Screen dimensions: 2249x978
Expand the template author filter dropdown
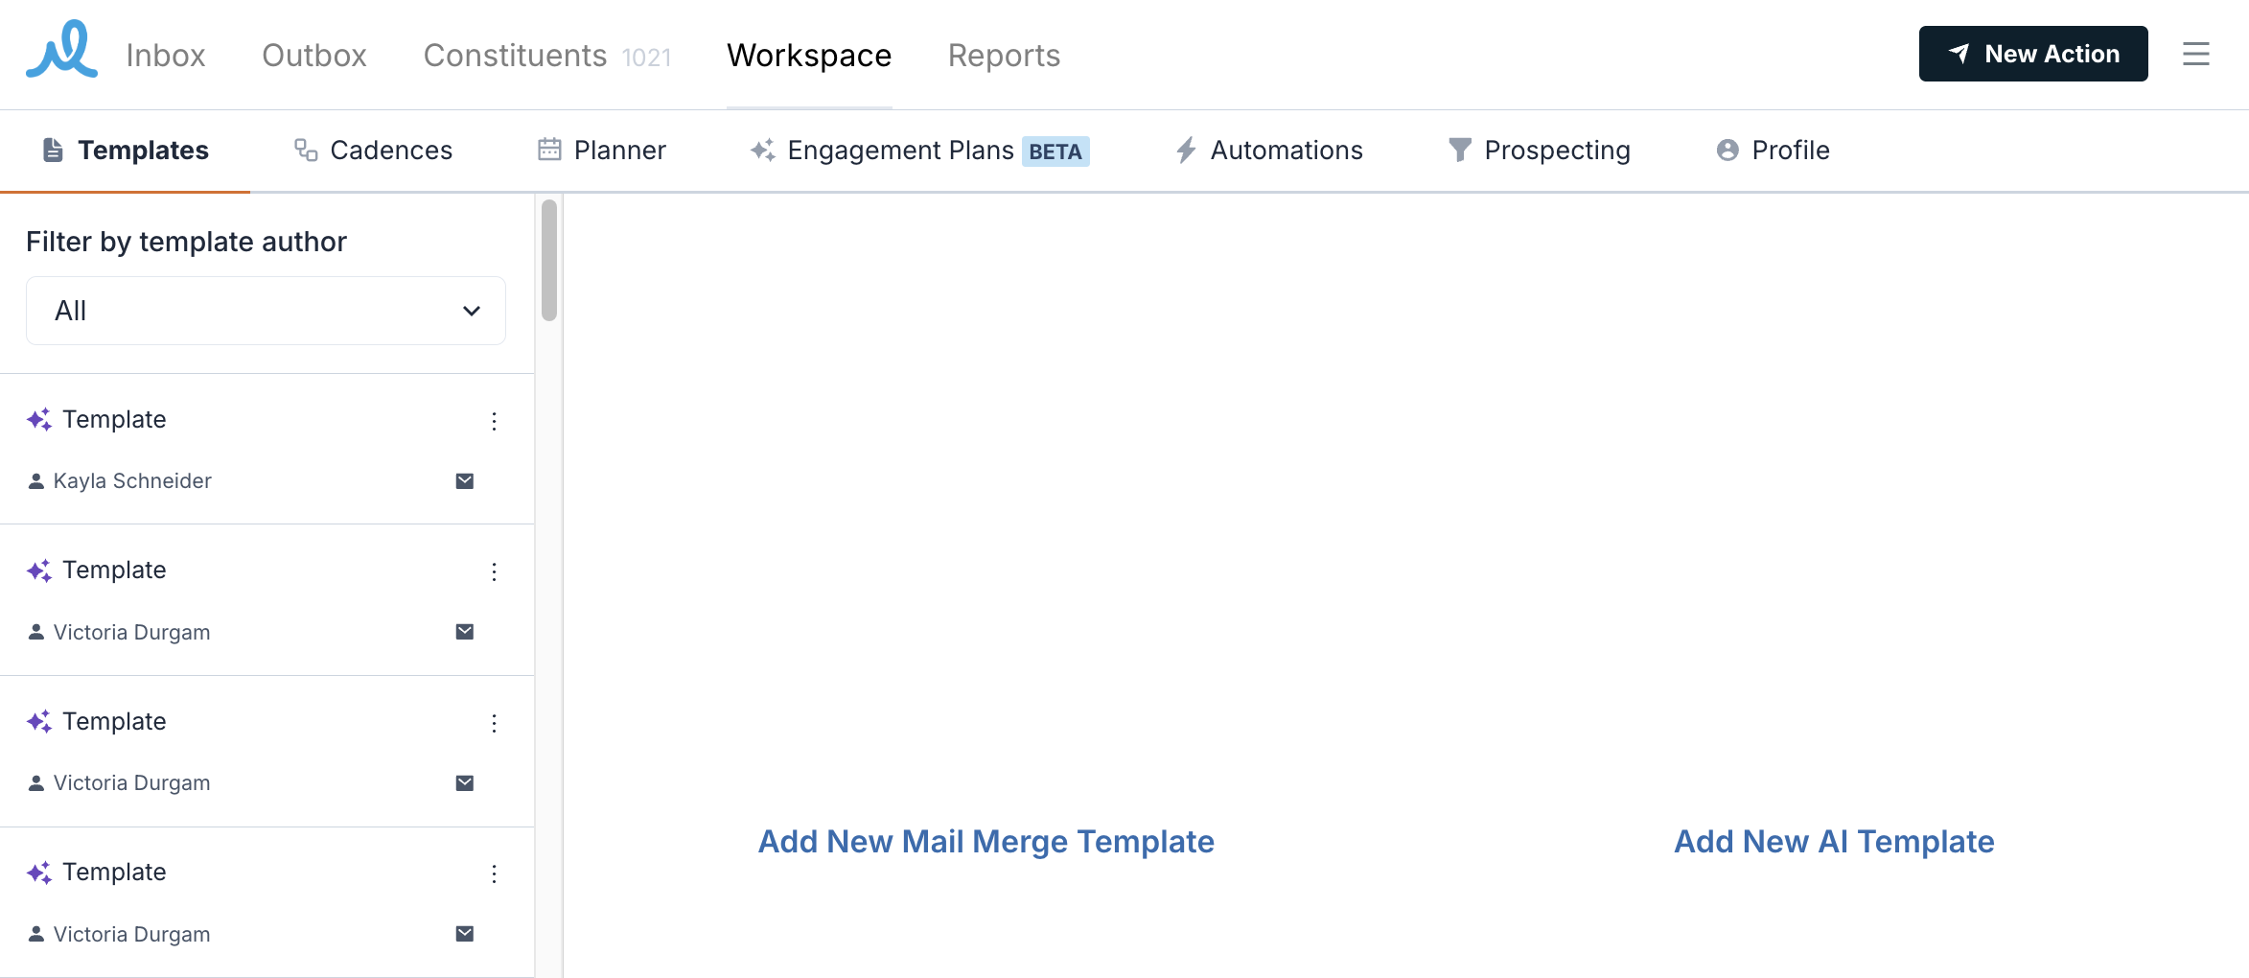[266, 311]
